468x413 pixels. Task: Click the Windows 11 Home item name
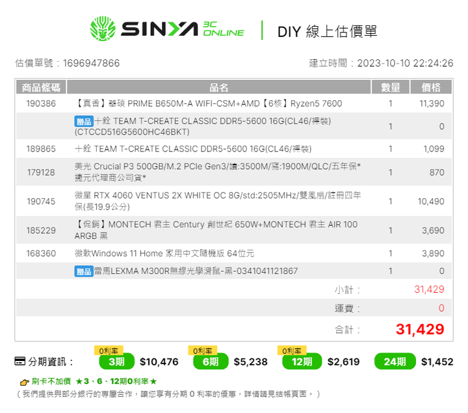[x=164, y=253]
